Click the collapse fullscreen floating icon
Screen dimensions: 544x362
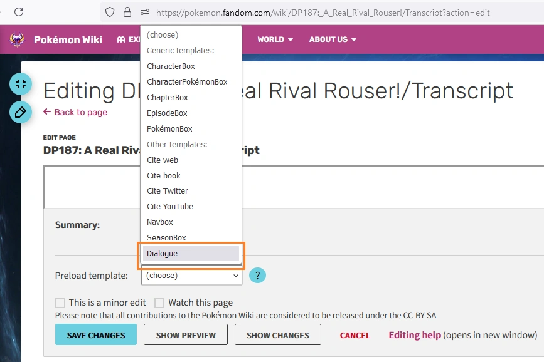(x=21, y=84)
